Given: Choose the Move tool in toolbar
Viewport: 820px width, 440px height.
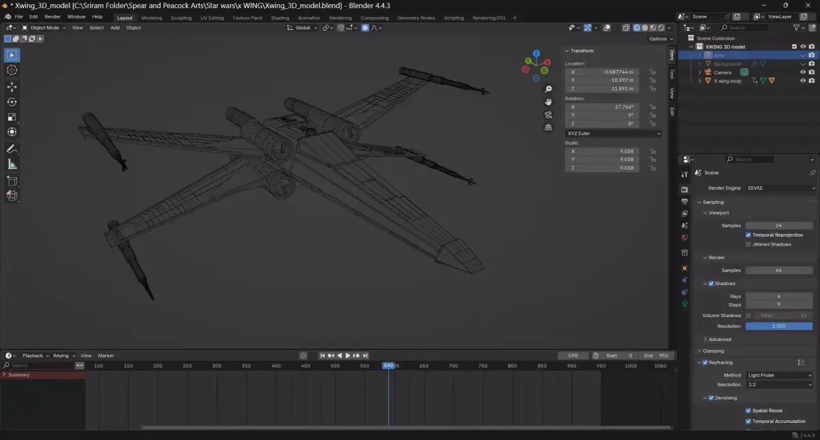Looking at the screenshot, I should (x=12, y=87).
